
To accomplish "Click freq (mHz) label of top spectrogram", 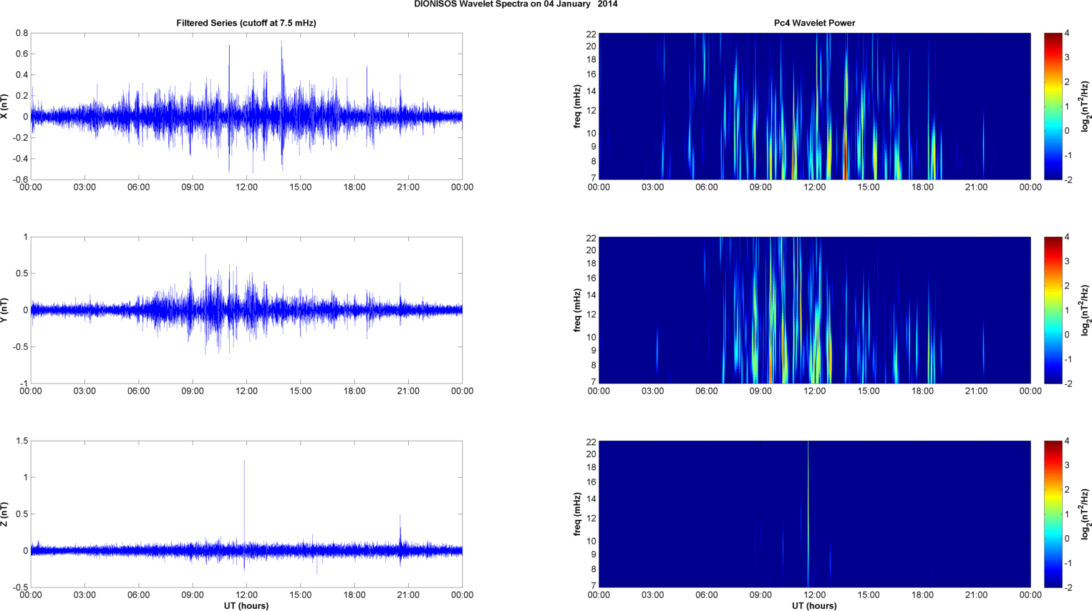I will (x=577, y=106).
